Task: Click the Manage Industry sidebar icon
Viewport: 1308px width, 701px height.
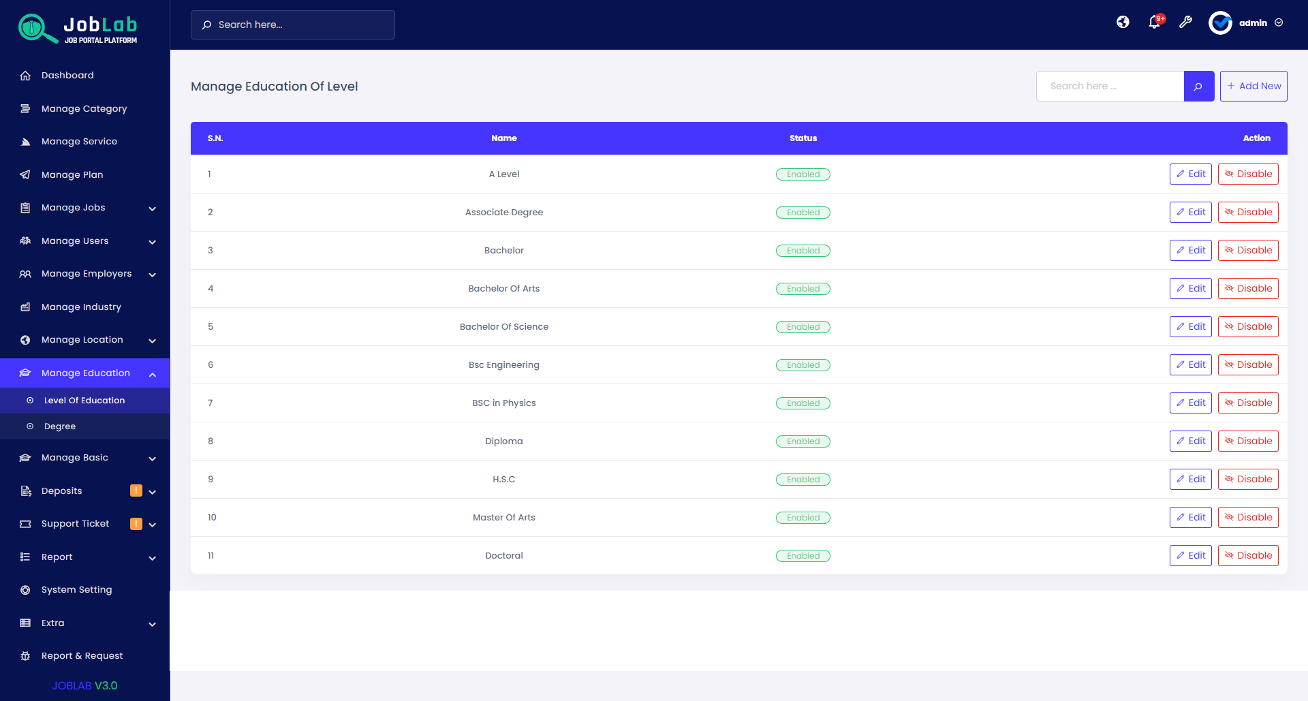Action: [25, 307]
